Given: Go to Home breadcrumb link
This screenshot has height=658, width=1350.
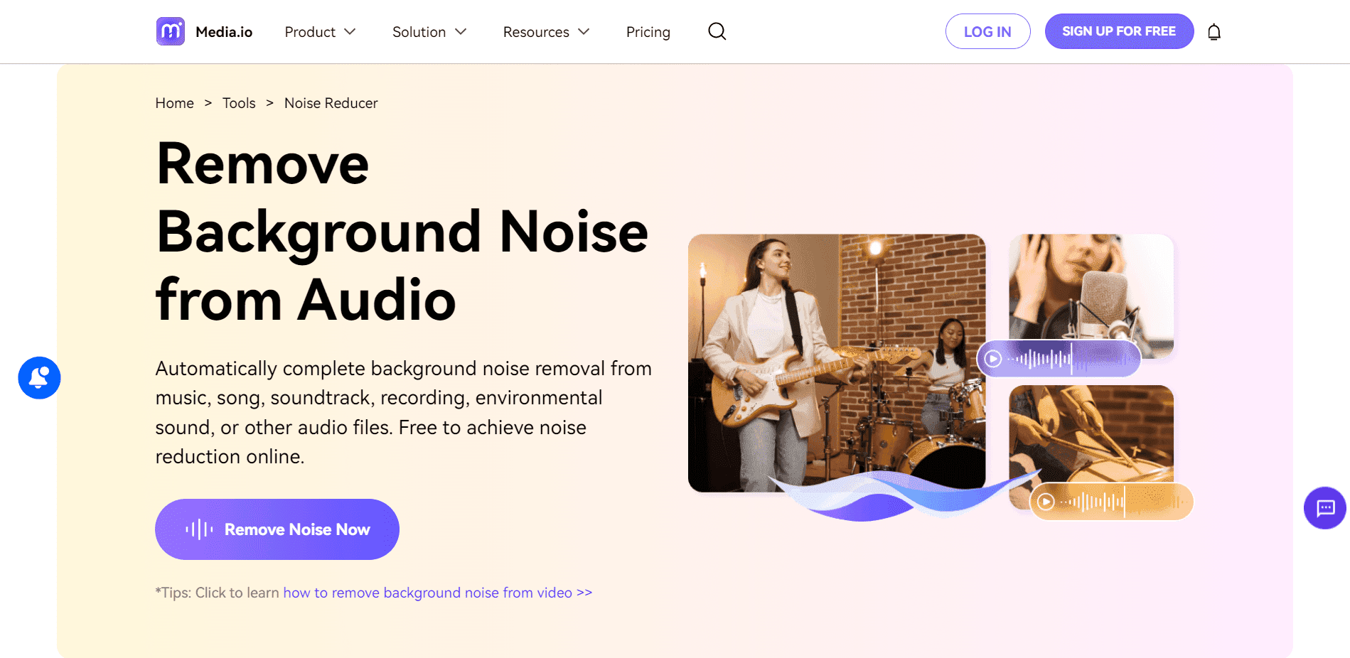Looking at the screenshot, I should point(174,103).
